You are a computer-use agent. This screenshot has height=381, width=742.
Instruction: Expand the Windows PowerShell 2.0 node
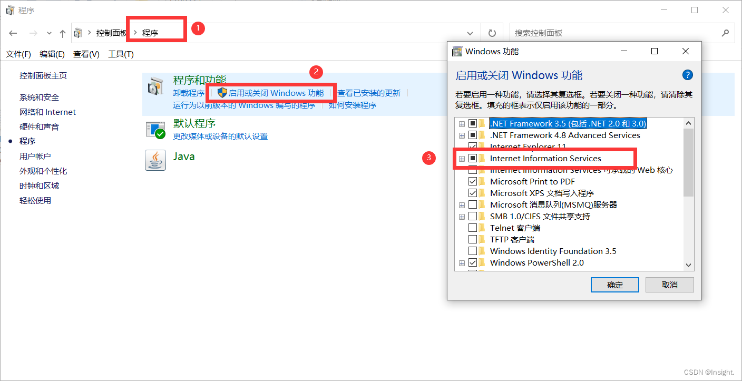(x=462, y=262)
